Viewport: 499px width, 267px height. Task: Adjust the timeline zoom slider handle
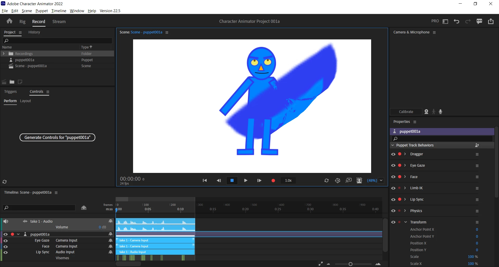(351, 264)
